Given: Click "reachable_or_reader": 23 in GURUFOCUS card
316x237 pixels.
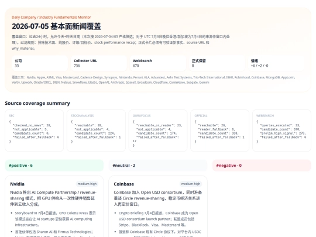Looking at the screenshot, I should point(159,125).
